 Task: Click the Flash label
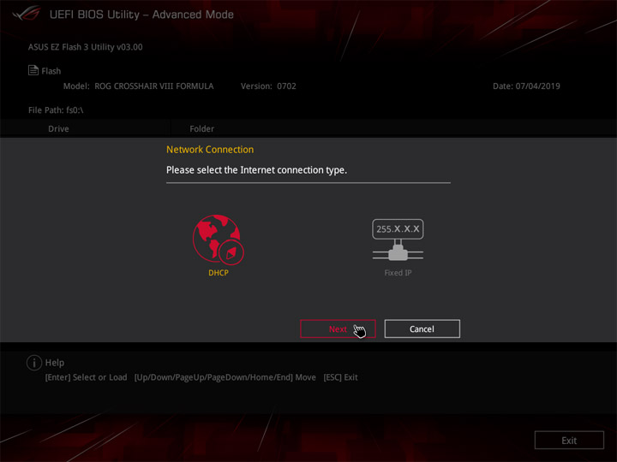(x=51, y=71)
